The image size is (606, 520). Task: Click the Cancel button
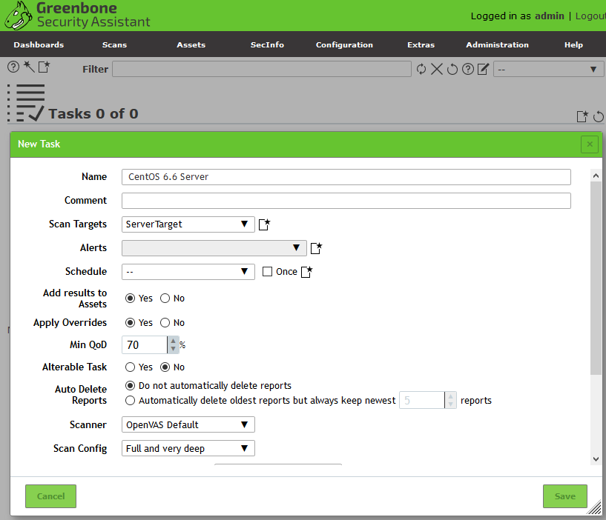click(50, 496)
